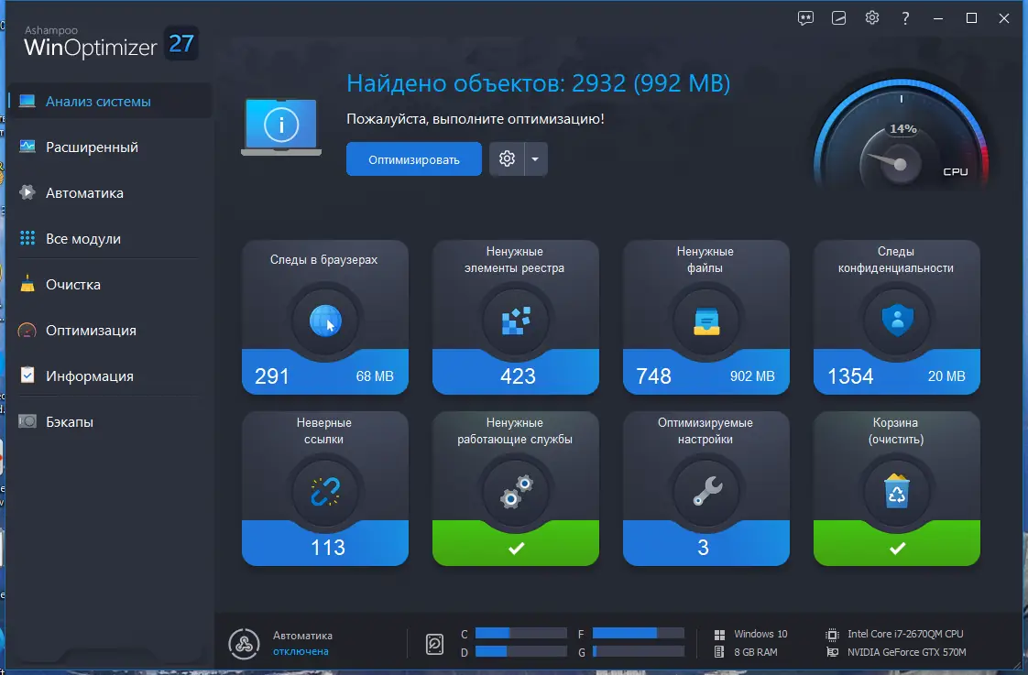
Task: Select the Registry cleanup (Ненужные элементы реестра) icon
Action: click(515, 320)
